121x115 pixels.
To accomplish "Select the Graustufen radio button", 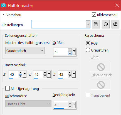I will 88,50.
